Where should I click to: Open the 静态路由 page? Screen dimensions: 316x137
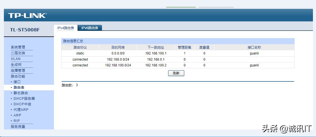pyautogui.click(x=21, y=93)
